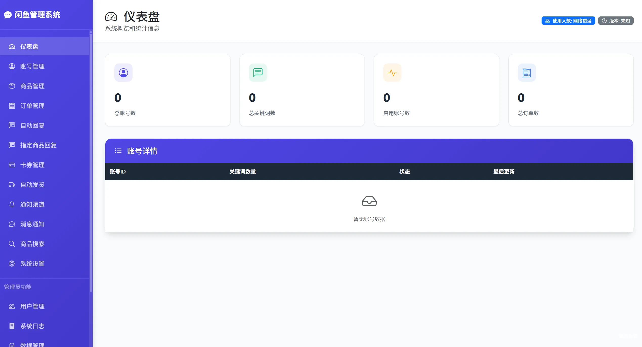Image resolution: width=642 pixels, height=347 pixels.
Task: Click the speech bubble logo beside 闲鱼管理系统
Action: coord(8,15)
